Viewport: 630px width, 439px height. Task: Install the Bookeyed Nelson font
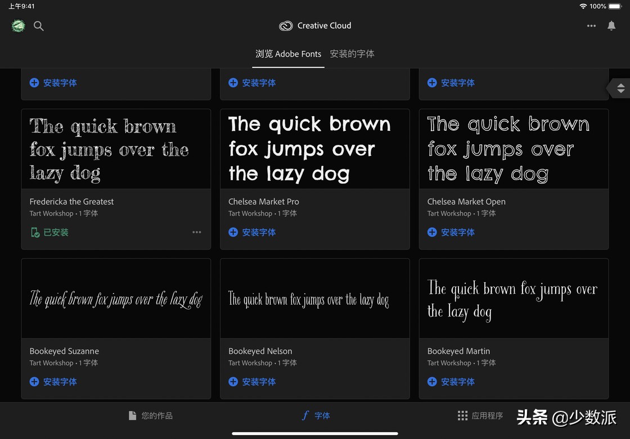[252, 382]
